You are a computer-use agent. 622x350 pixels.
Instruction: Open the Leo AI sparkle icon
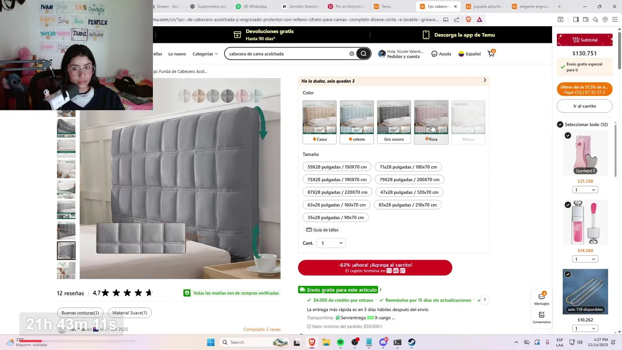click(595, 19)
